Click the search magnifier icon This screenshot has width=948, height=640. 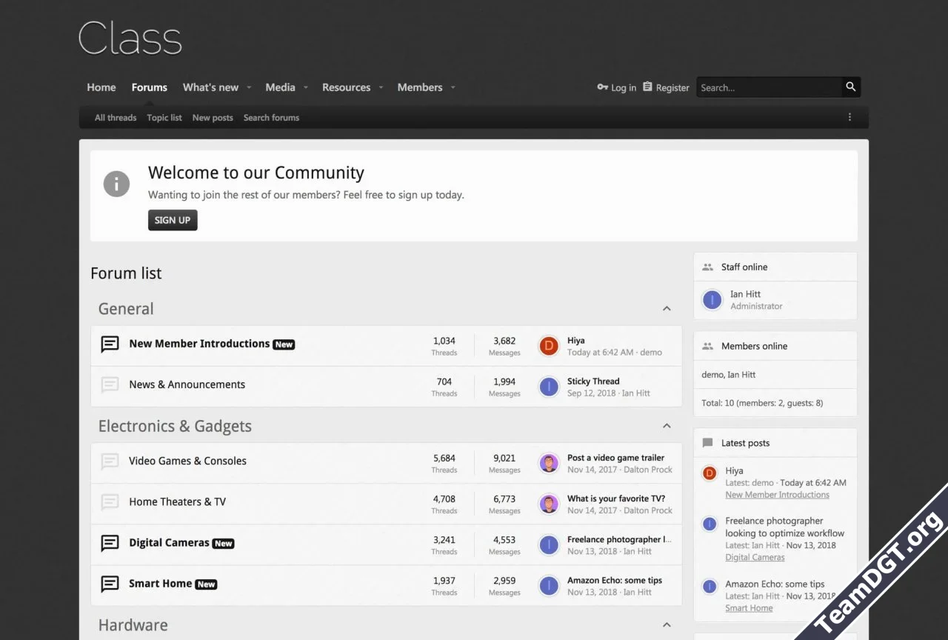click(x=851, y=87)
